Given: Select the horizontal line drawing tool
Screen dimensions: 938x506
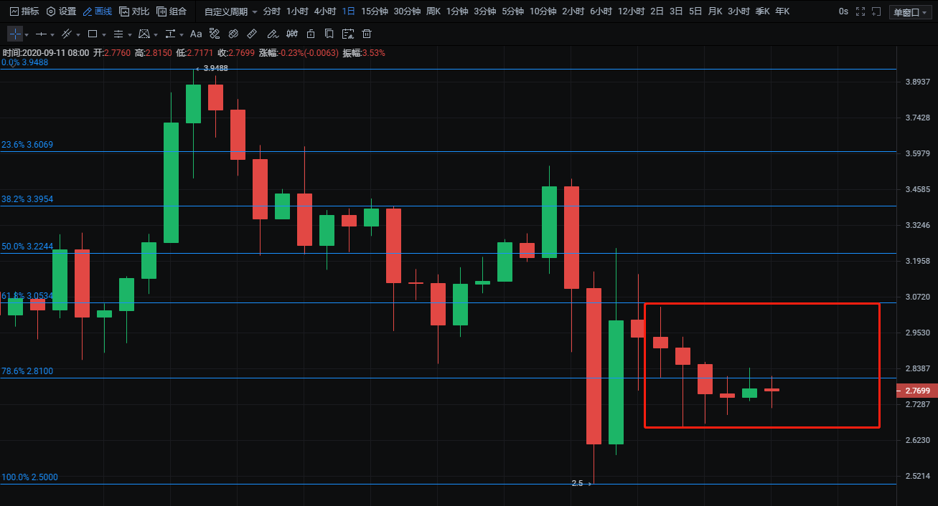Looking at the screenshot, I should click(x=41, y=34).
